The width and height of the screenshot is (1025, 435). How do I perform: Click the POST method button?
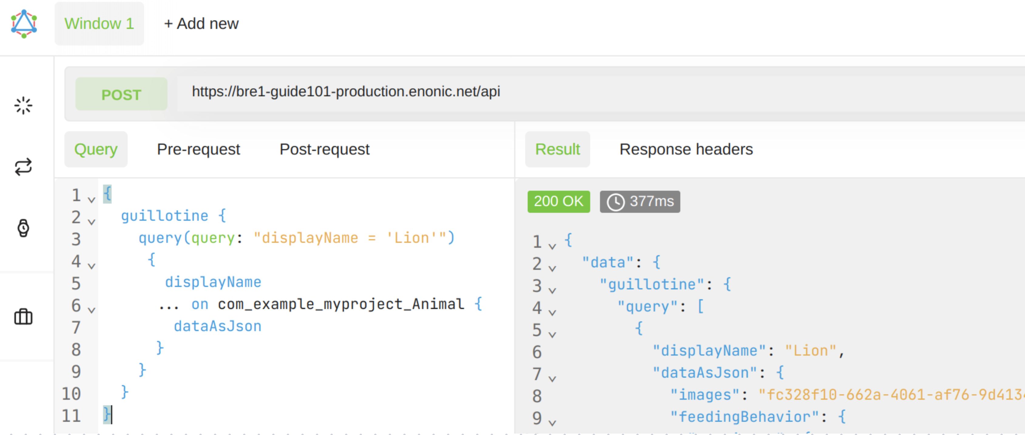click(x=121, y=94)
